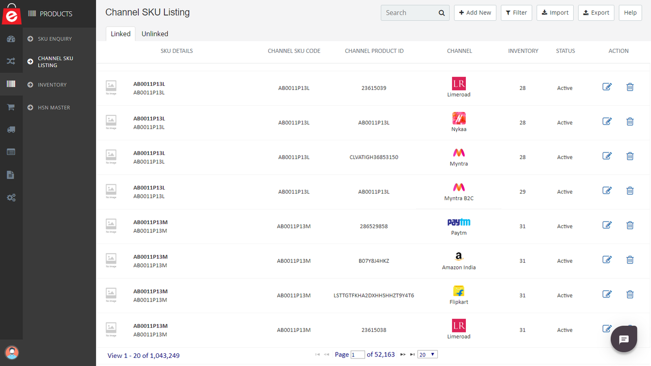Open the chat support bubble
Screen dimensions: 651x366
pos(624,339)
